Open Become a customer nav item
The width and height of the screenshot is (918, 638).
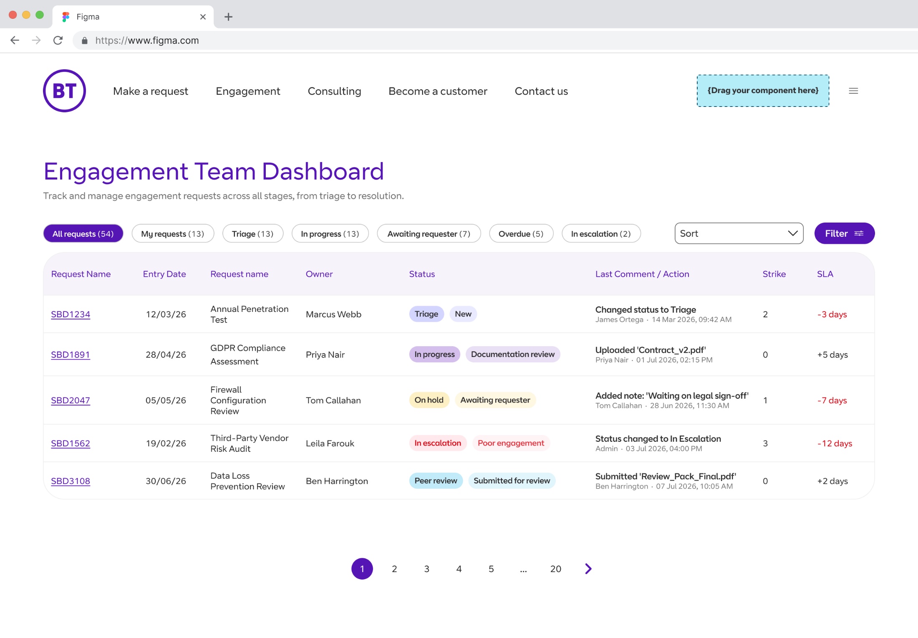[438, 91]
